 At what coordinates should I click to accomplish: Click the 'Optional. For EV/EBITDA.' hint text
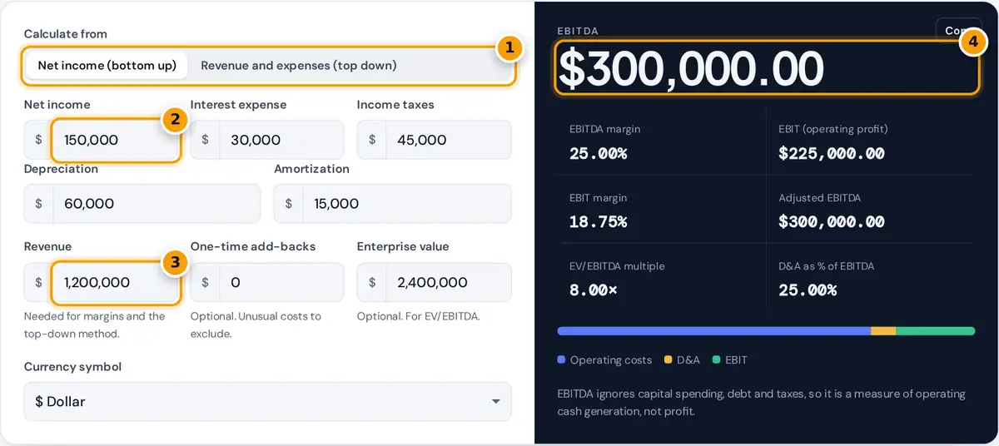419,316
